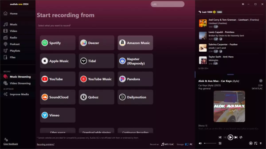Toggle repeat mode

(241, 137)
